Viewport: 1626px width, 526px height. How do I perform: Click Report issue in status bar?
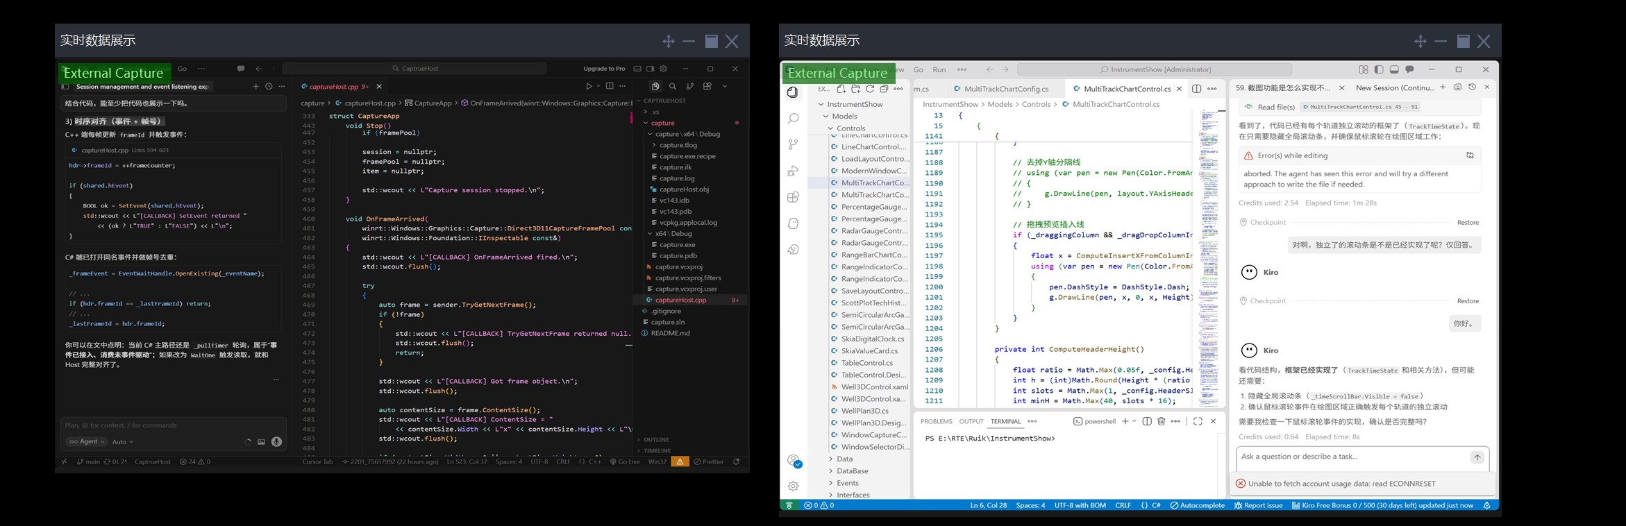(1258, 505)
